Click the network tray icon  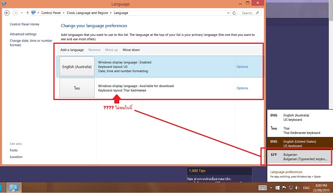(291, 188)
